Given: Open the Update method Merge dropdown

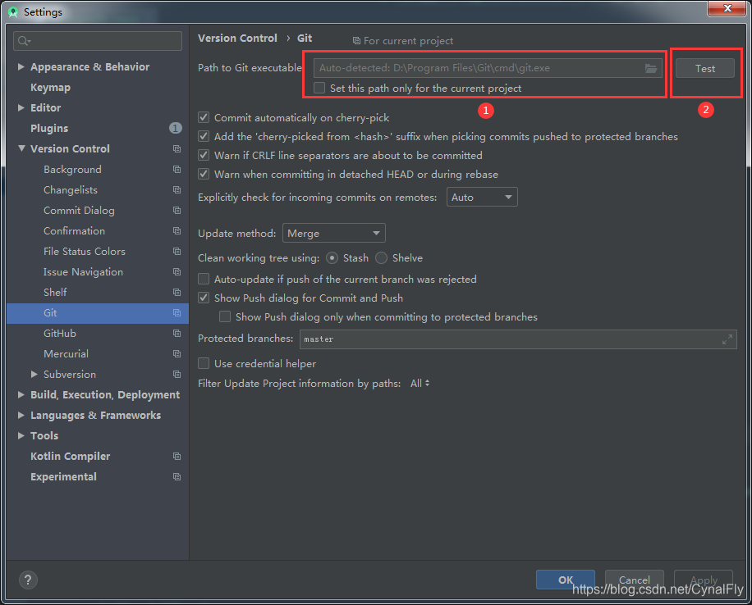Looking at the screenshot, I should pos(334,234).
